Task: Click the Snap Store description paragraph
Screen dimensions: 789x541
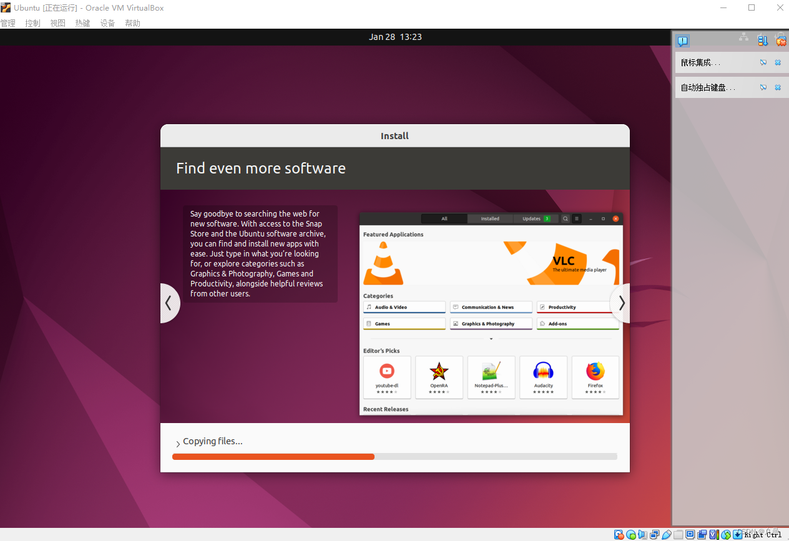Action: tap(258, 253)
